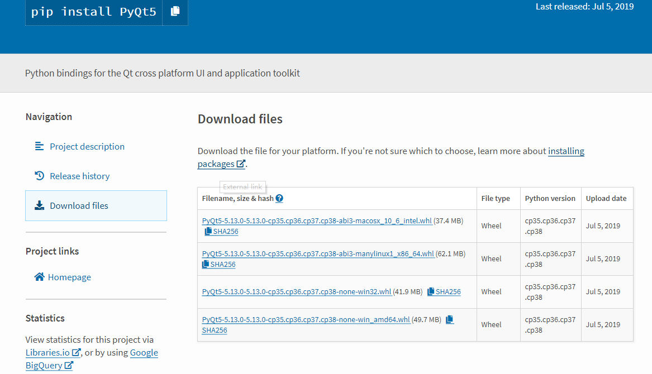Click external link icon beside packages
Screen dimensions: 652x374
(241, 164)
